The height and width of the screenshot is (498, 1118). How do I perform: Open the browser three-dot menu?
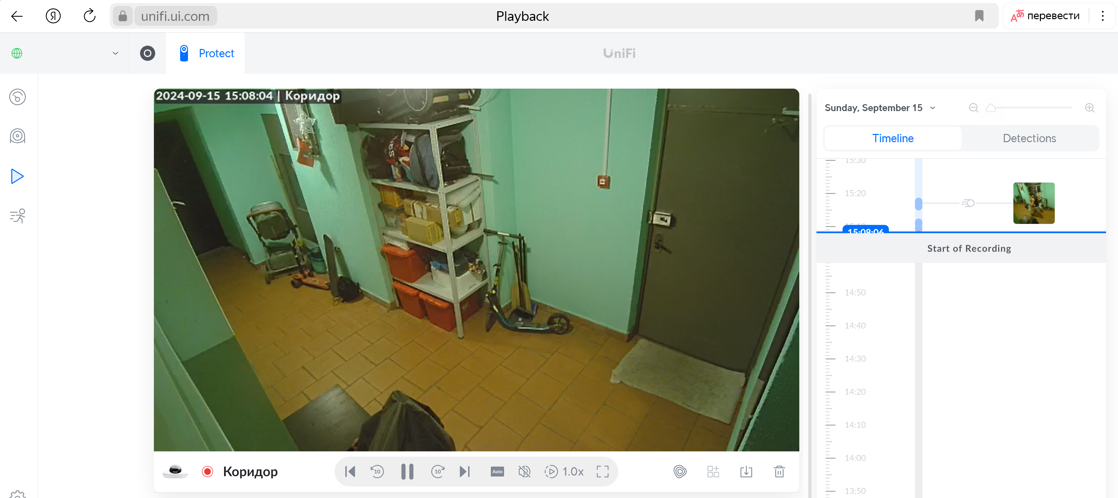[1102, 16]
